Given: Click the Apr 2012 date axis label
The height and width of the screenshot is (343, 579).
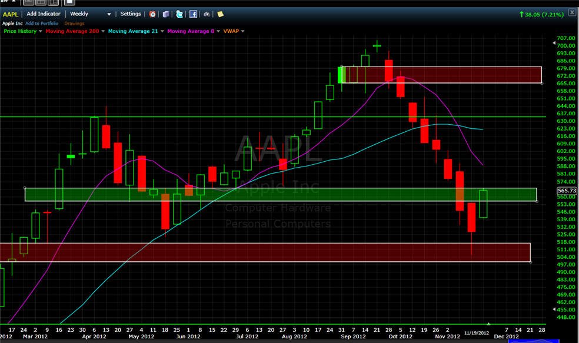Looking at the screenshot, I should pos(94,337).
